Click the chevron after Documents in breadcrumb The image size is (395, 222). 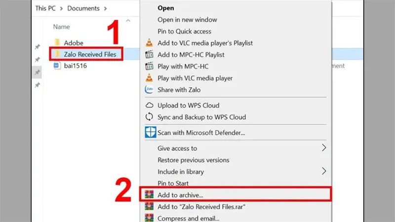[105, 8]
